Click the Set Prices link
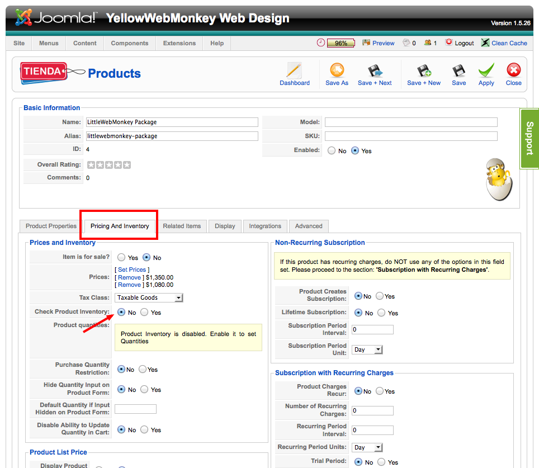 (x=132, y=270)
